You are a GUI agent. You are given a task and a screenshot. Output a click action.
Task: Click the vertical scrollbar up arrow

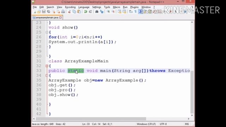point(192,22)
